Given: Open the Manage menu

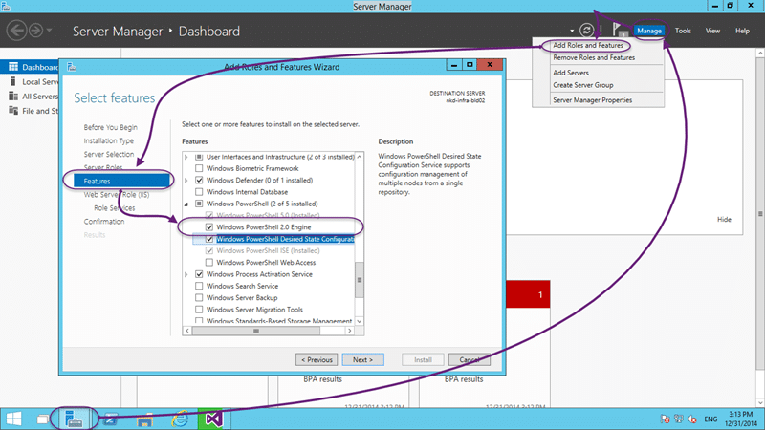Looking at the screenshot, I should click(649, 31).
